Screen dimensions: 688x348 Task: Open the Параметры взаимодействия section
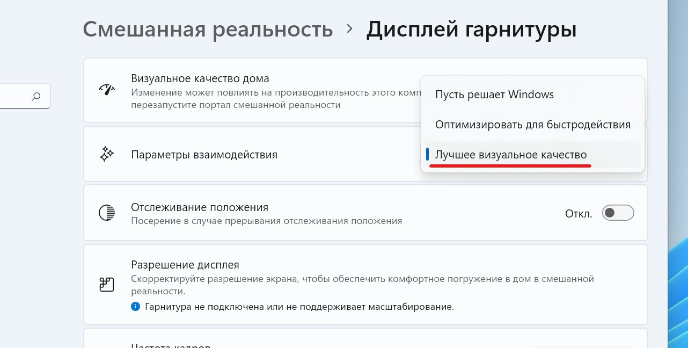[204, 155]
